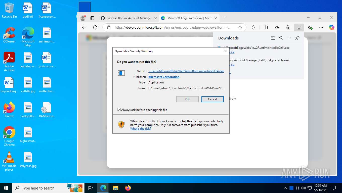Click the application file icon in dialog
The image size is (342, 193).
click(121, 73)
